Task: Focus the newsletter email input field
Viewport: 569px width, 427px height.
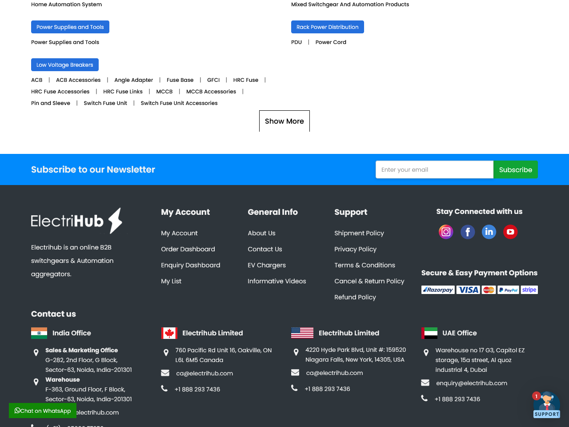Action: point(434,169)
